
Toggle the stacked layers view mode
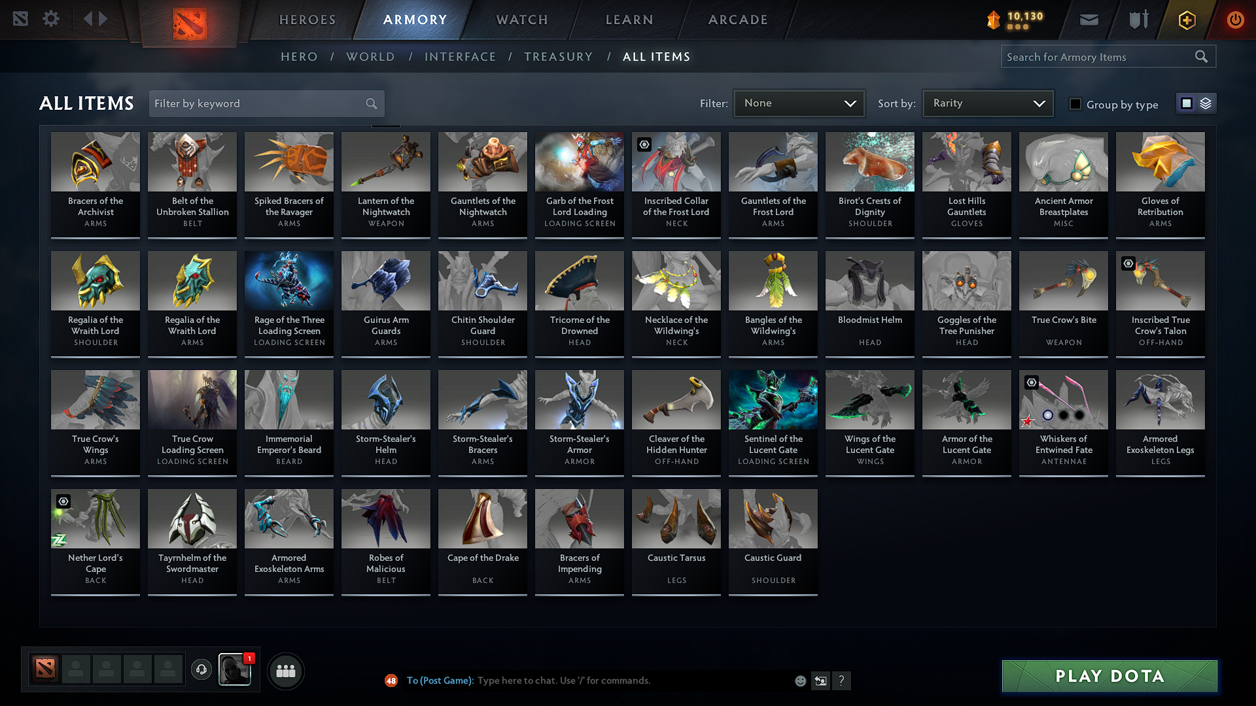[1204, 103]
